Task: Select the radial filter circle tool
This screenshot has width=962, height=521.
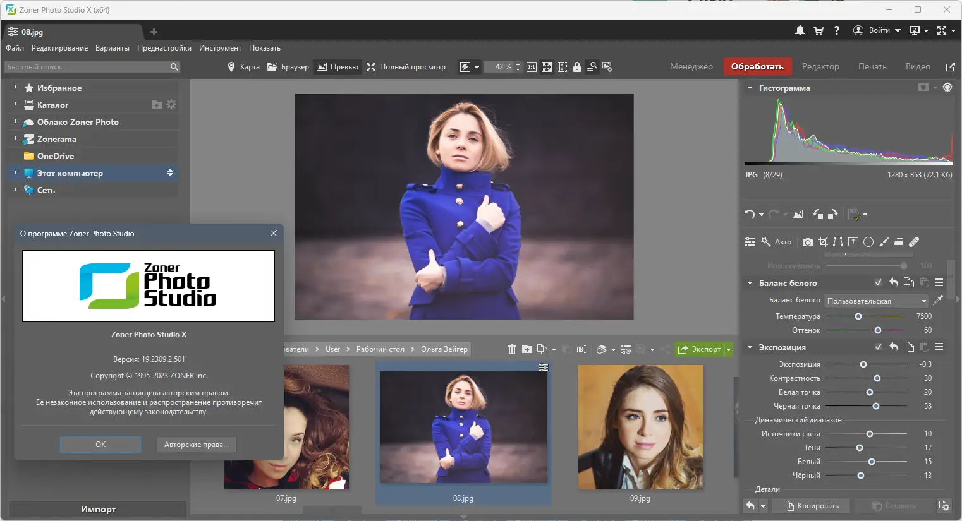Action: click(x=868, y=242)
